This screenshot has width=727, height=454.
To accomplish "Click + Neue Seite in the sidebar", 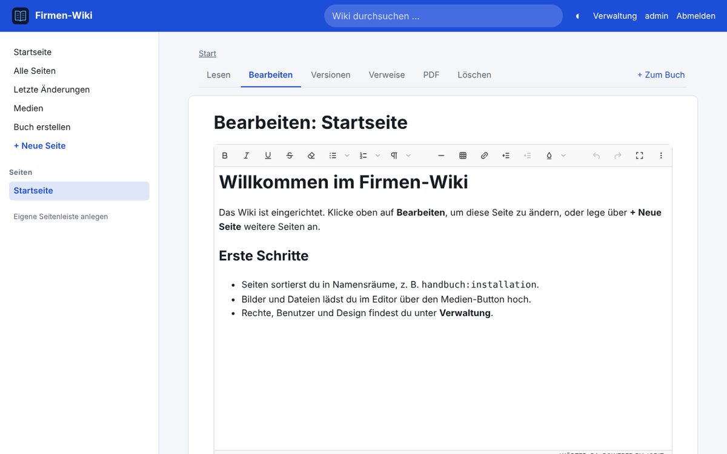I will coord(39,146).
